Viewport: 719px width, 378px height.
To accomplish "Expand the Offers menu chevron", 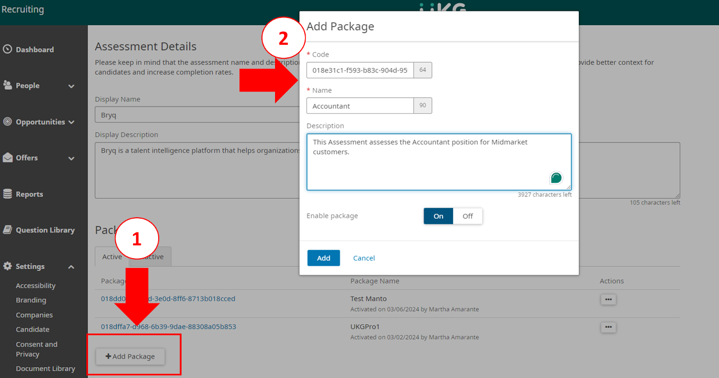I will [71, 158].
